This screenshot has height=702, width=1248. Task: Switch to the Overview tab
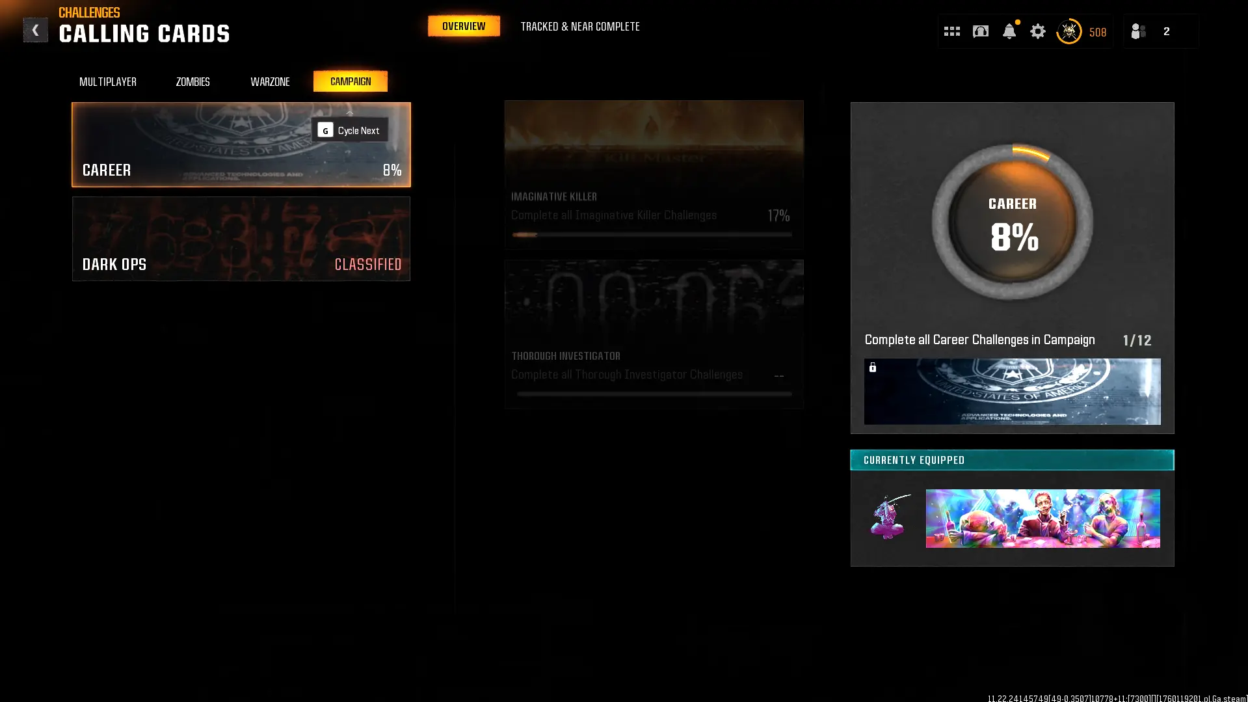click(x=464, y=26)
